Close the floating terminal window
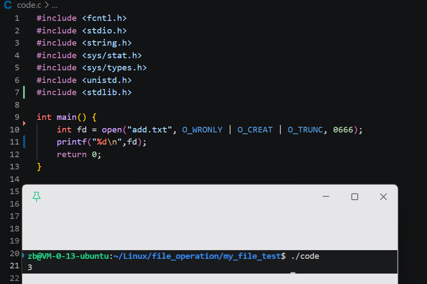 point(383,196)
